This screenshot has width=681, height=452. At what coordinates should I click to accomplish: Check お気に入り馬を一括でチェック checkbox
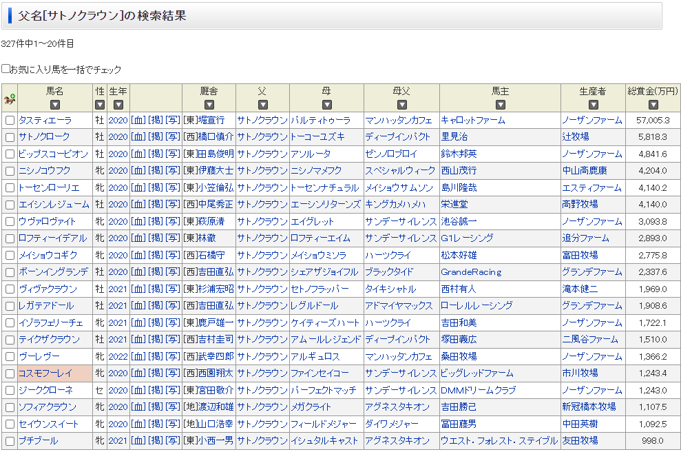coord(6,69)
